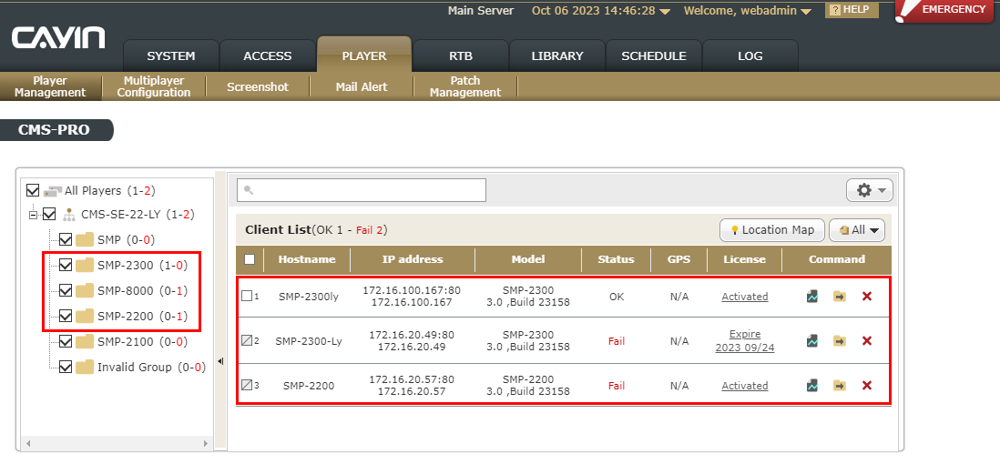Image resolution: width=1000 pixels, height=464 pixels.
Task: Click the Main Server label
Action: click(x=481, y=11)
